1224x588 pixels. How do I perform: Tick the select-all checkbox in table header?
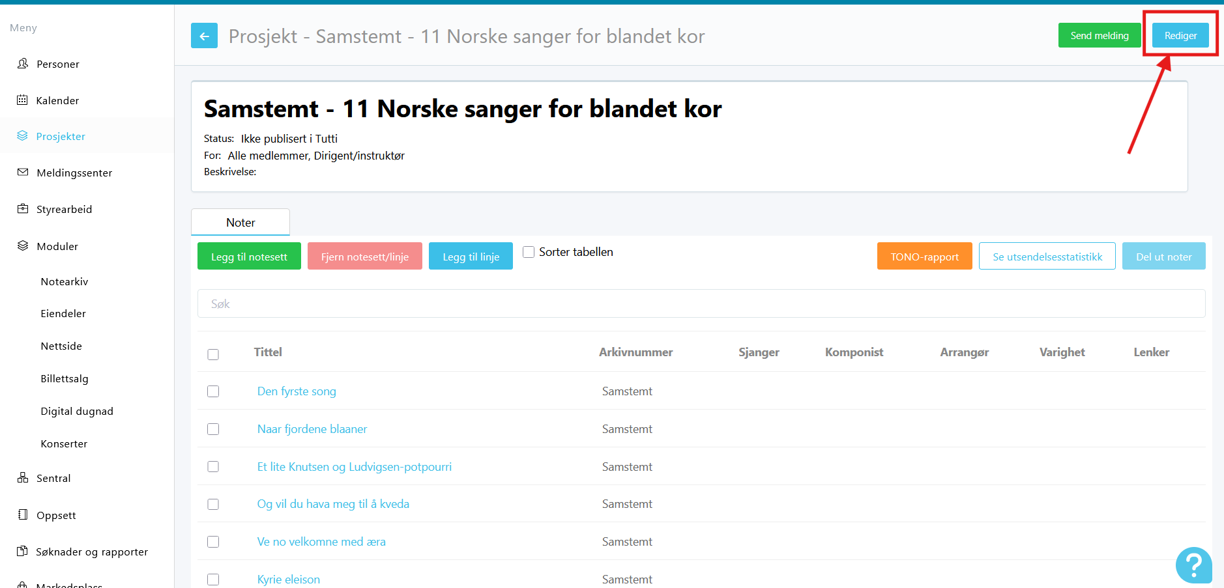click(x=213, y=354)
